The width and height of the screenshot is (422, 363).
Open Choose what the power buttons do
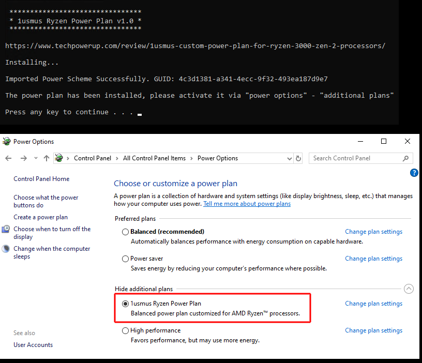click(46, 201)
